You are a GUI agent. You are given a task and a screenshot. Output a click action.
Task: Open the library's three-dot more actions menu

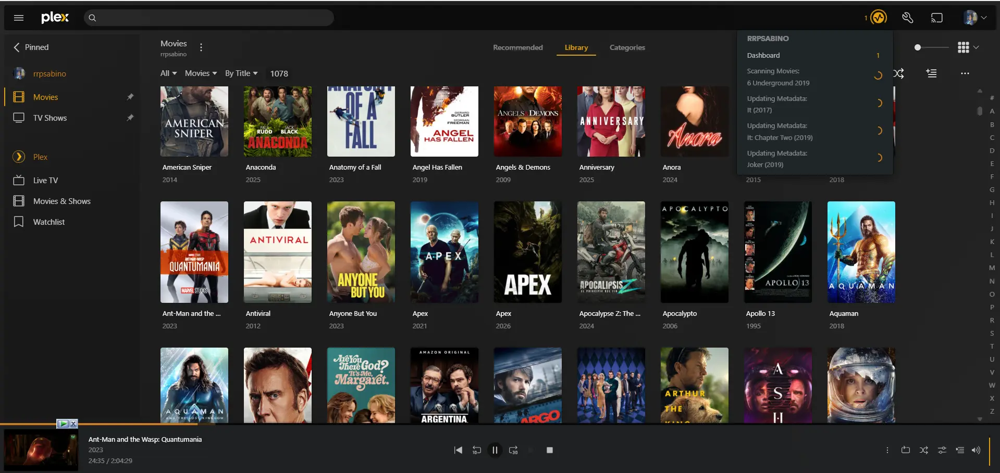tap(965, 73)
